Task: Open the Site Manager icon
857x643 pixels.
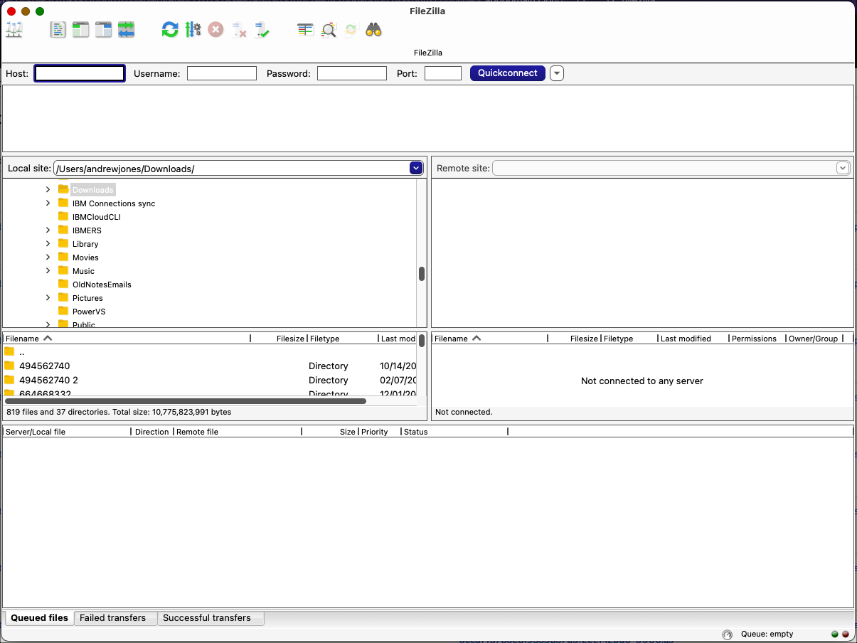Action: pos(14,30)
